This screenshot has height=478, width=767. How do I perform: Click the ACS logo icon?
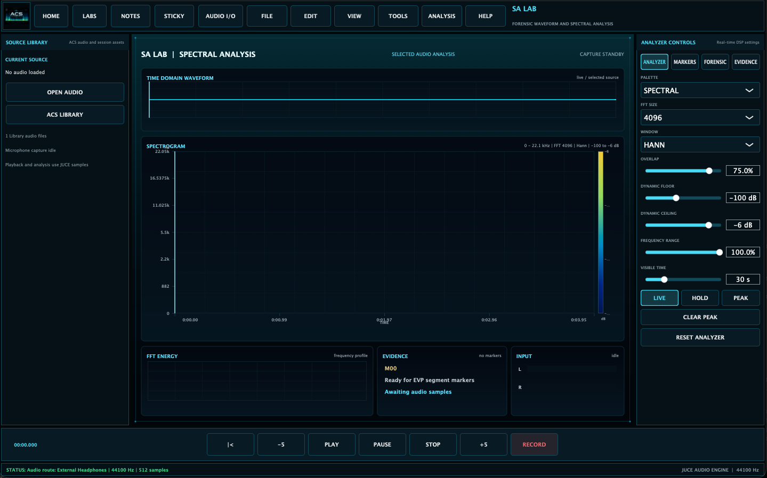click(x=17, y=16)
